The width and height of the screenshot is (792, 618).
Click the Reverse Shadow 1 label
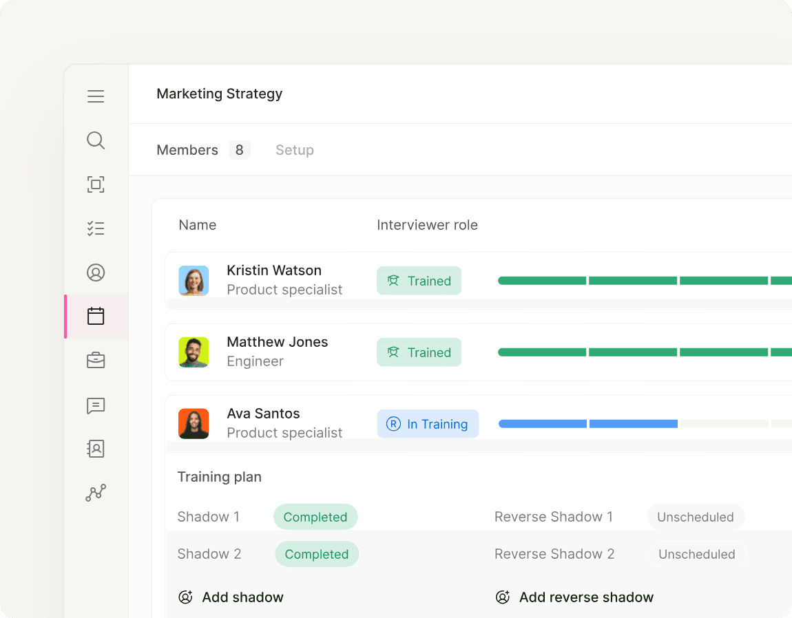pos(554,517)
